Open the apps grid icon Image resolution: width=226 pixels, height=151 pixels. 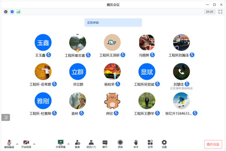click(150, 144)
